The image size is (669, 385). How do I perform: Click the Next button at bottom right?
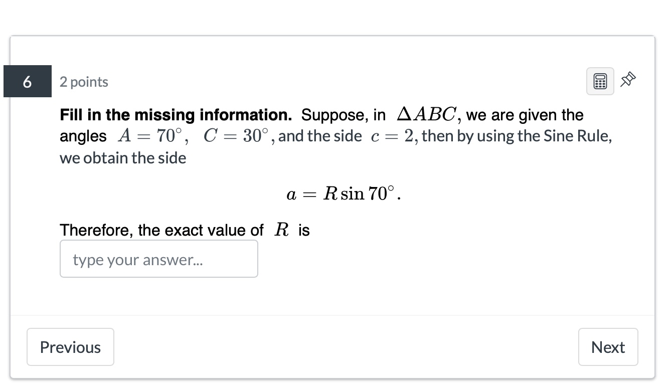click(x=608, y=346)
